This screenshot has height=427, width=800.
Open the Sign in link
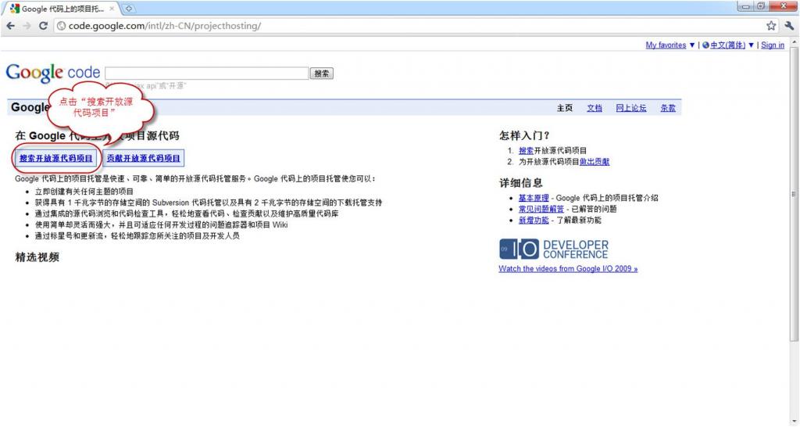click(x=773, y=45)
